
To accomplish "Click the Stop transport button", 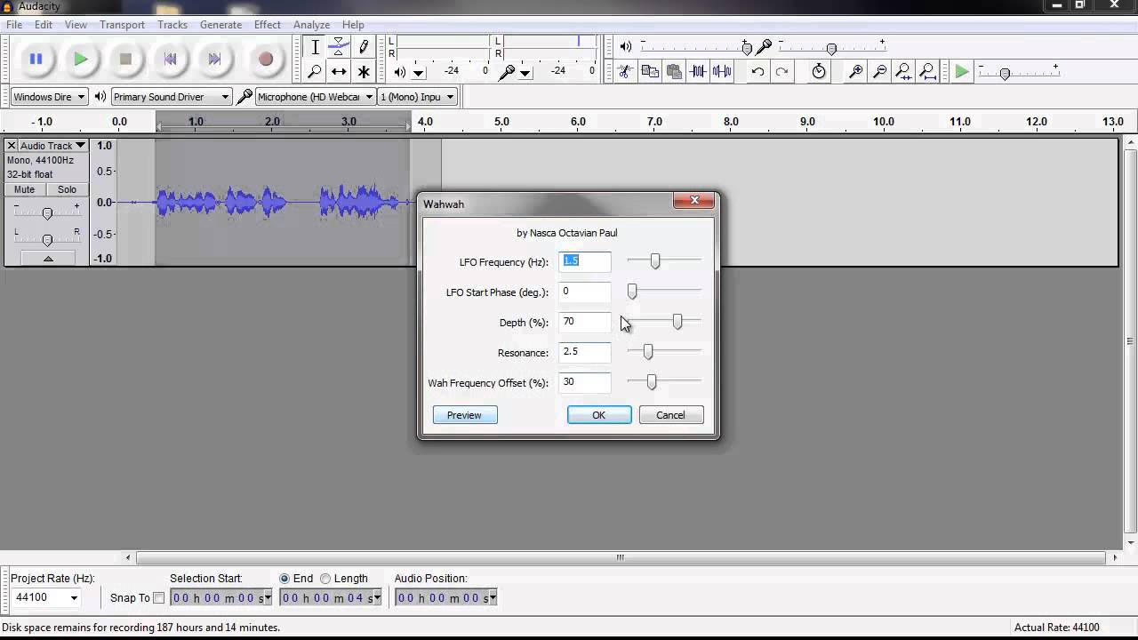I will point(125,60).
